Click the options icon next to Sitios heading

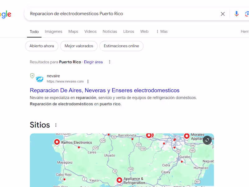[56, 125]
